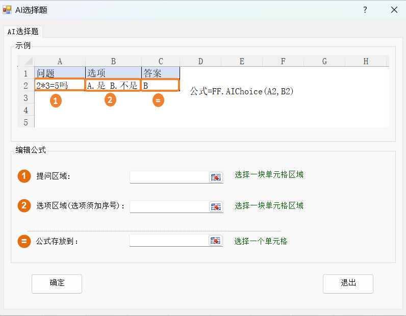Click column header A in example grid

60,61
